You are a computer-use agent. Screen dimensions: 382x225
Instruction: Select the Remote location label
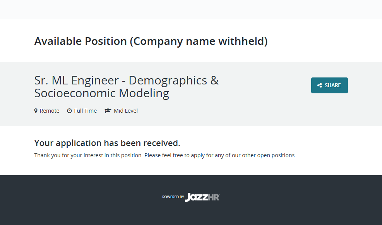coord(50,111)
